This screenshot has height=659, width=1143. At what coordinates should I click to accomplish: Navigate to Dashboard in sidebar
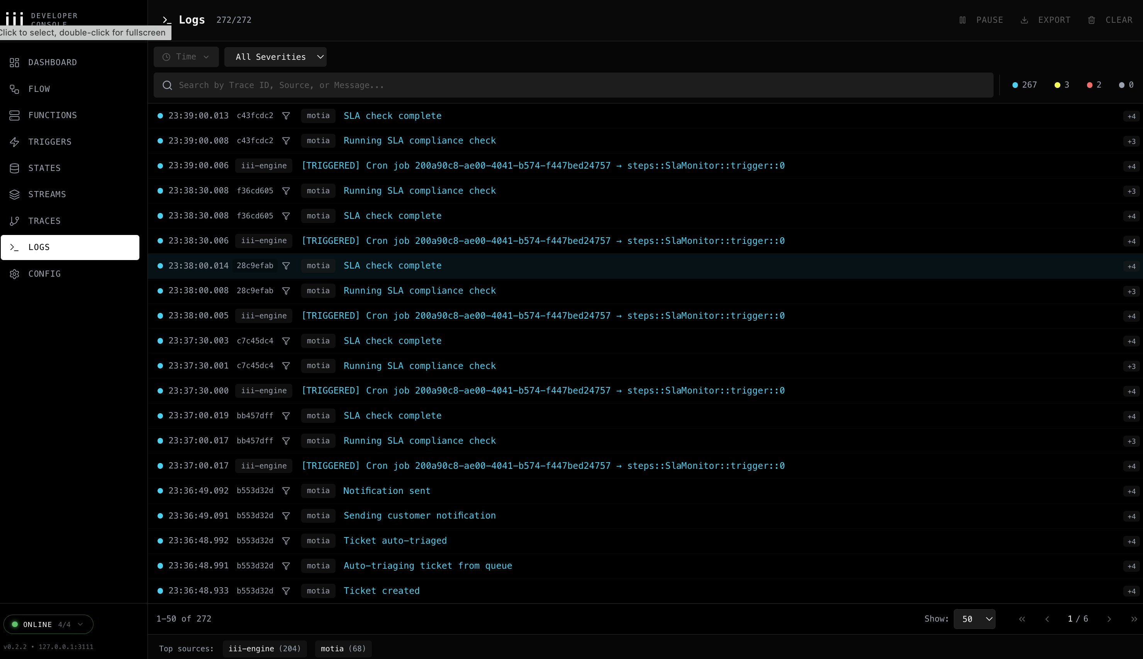click(x=52, y=63)
